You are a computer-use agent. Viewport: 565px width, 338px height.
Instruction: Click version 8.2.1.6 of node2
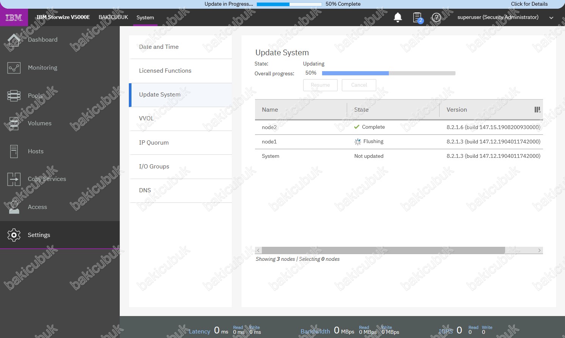pyautogui.click(x=493, y=128)
